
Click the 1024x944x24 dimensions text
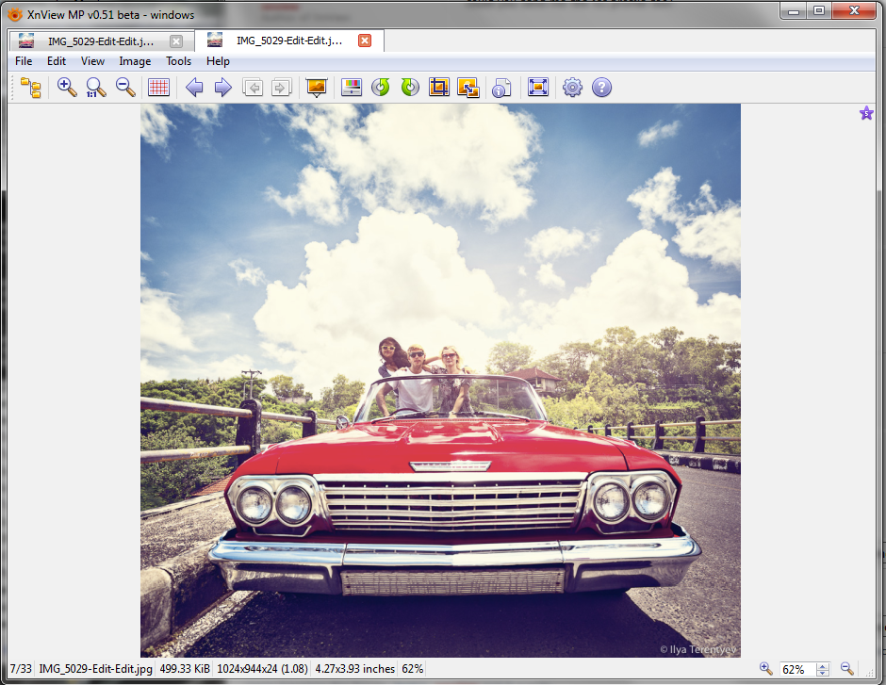(262, 669)
